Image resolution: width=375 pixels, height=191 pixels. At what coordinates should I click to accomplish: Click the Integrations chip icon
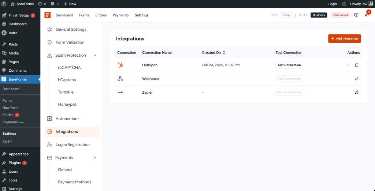click(49, 131)
